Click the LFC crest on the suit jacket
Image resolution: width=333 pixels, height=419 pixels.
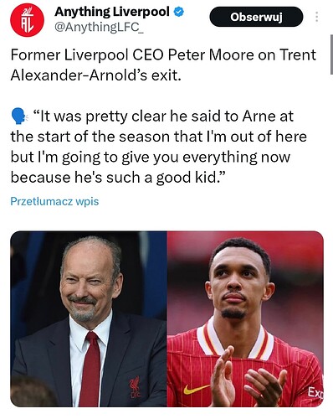pyautogui.click(x=135, y=387)
